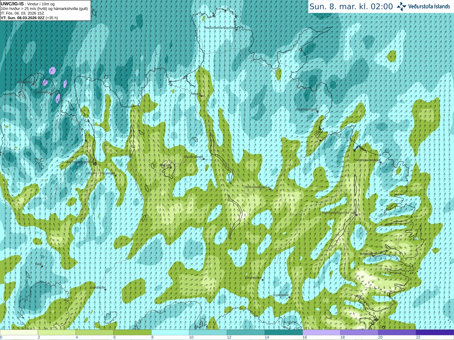The width and height of the screenshot is (454, 340).
Task: Select the 20–22 m/s violet legend swatch
Action: pos(397,333)
